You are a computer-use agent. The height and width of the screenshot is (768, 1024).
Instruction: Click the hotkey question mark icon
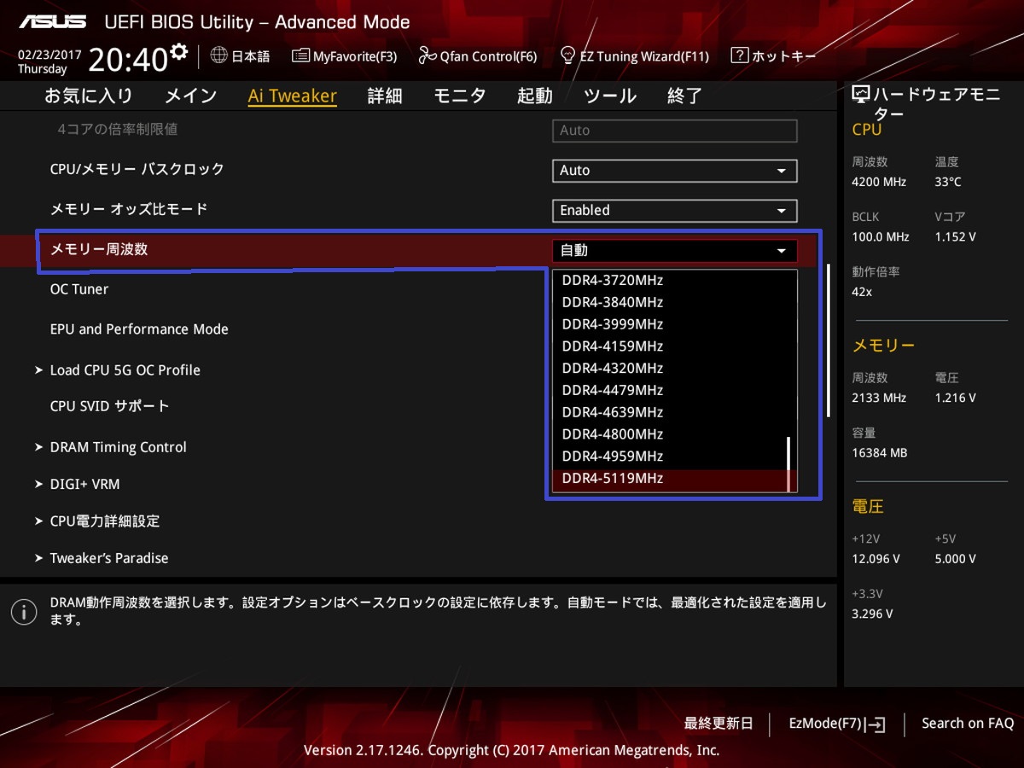tap(740, 55)
